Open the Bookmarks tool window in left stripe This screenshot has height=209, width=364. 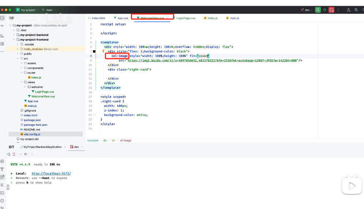(2, 44)
